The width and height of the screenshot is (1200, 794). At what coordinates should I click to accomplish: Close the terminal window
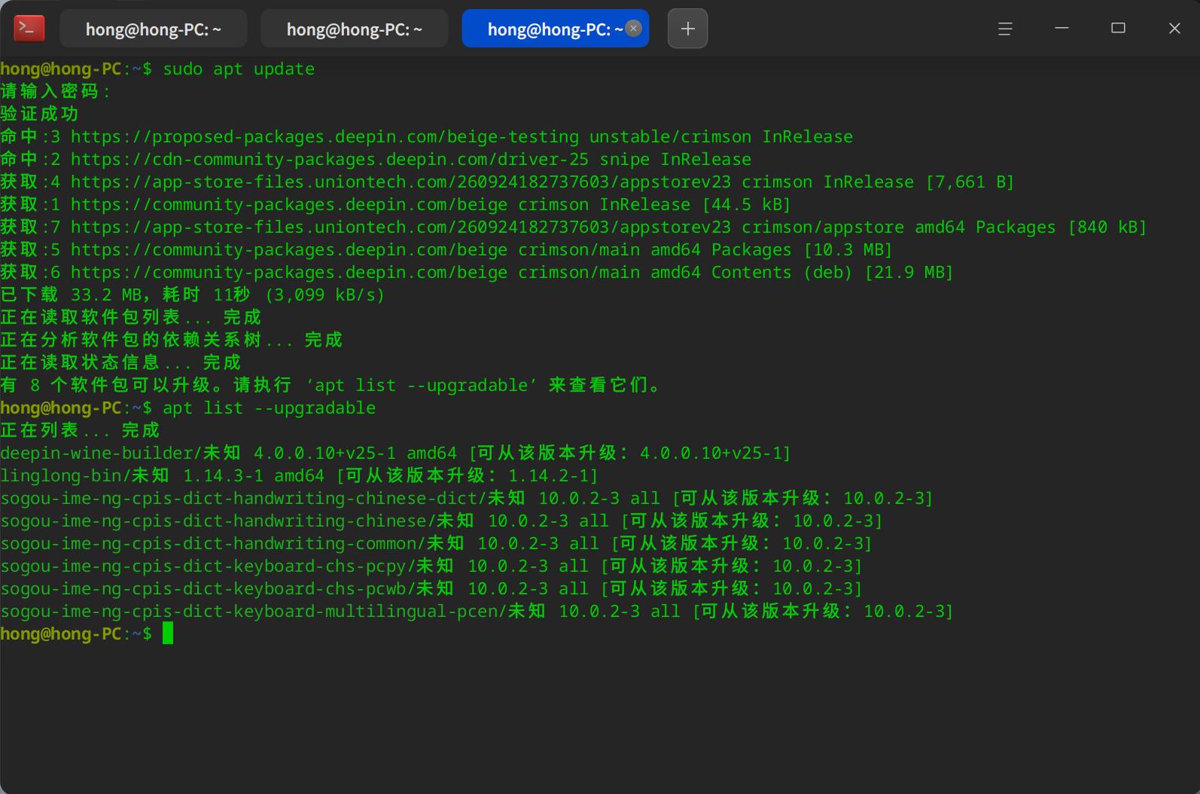click(x=1174, y=29)
